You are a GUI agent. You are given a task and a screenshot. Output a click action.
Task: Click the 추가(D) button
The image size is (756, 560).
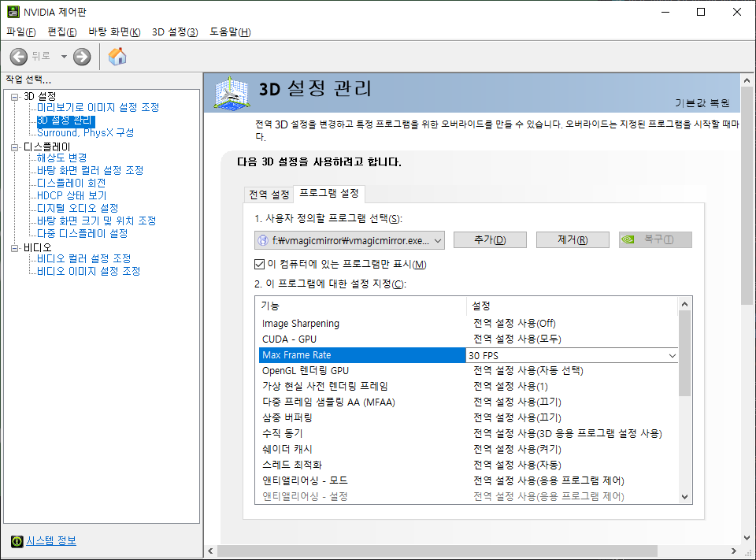[x=490, y=239]
